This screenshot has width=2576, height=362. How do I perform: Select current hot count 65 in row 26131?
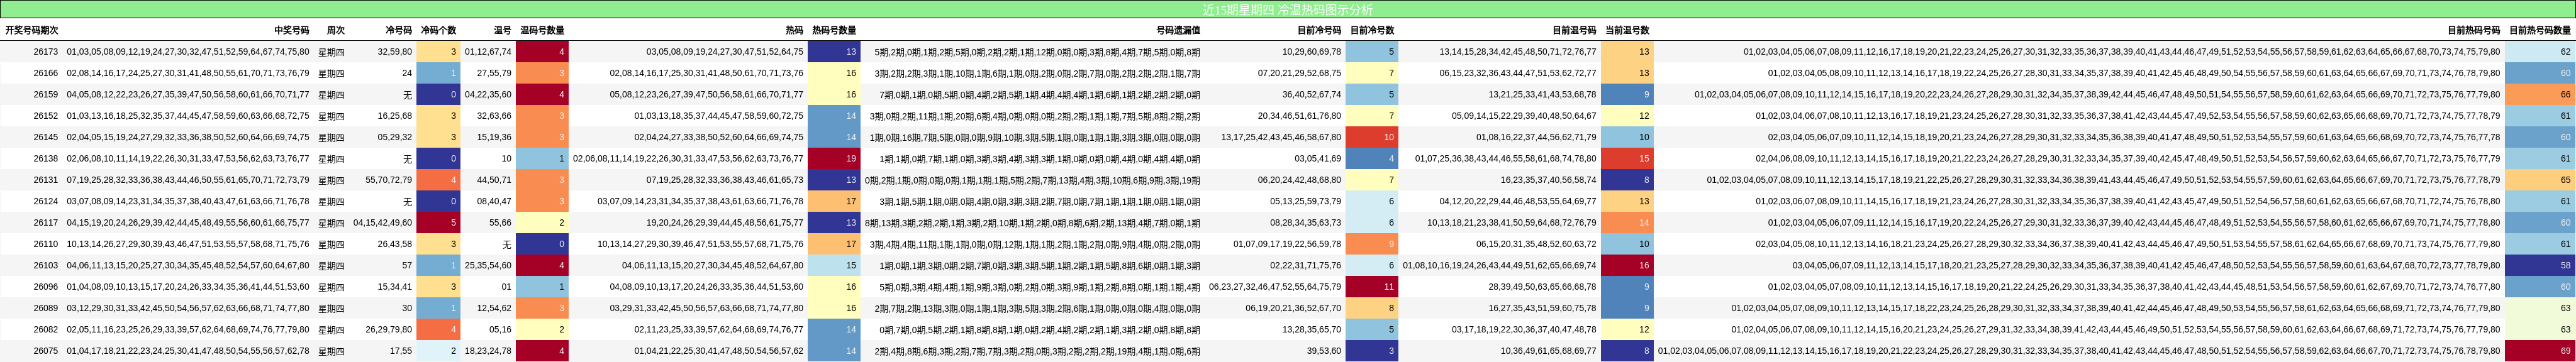(2540, 180)
